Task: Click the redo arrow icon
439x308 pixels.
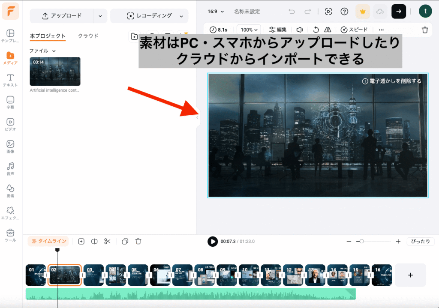Action: click(308, 12)
